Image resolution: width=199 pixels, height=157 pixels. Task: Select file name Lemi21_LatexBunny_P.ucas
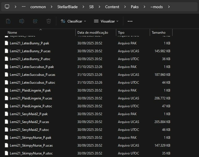[30, 51]
